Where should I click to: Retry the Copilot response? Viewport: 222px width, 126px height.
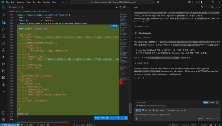(135, 78)
